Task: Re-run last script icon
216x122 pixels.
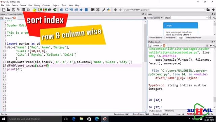Action: 55,10
